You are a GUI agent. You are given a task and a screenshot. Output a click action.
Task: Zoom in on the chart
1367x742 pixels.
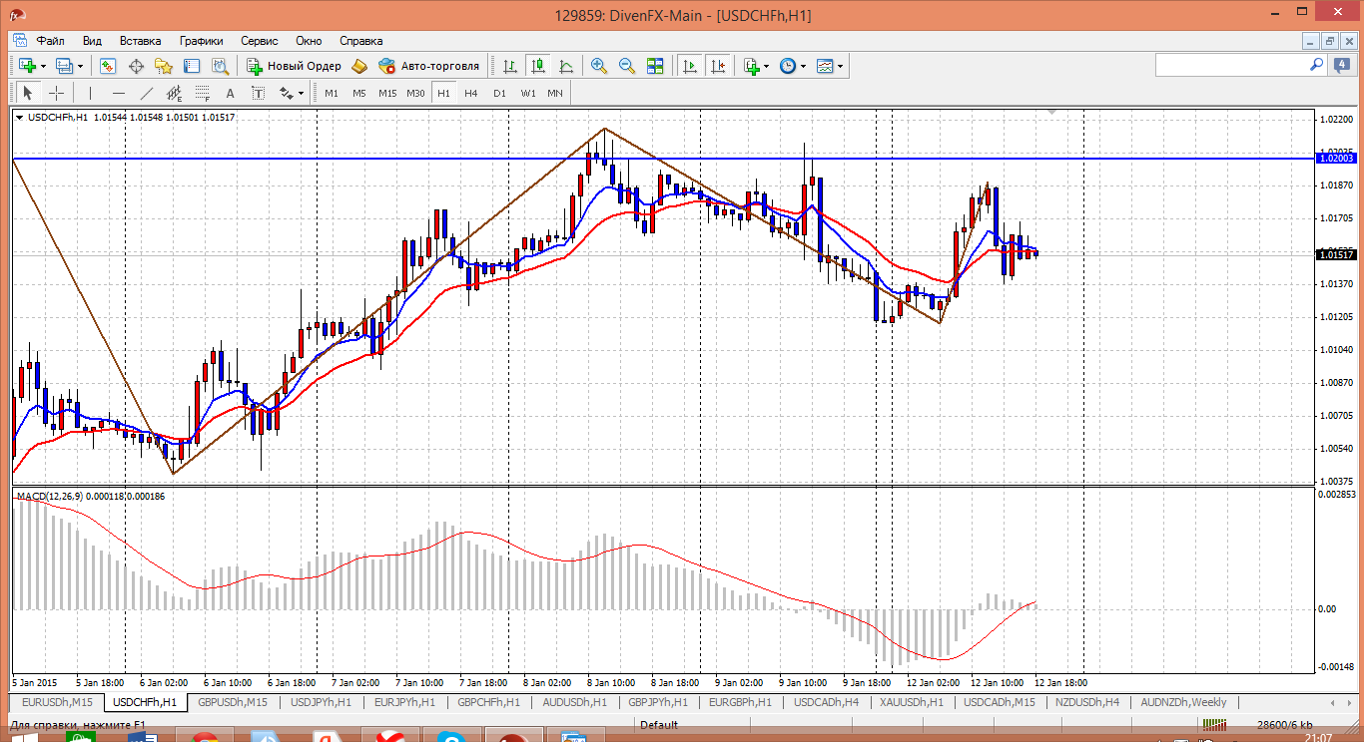coord(599,66)
